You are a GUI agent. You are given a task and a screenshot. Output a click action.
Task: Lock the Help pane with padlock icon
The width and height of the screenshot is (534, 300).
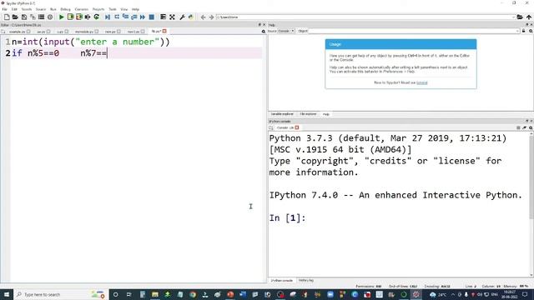[523, 31]
